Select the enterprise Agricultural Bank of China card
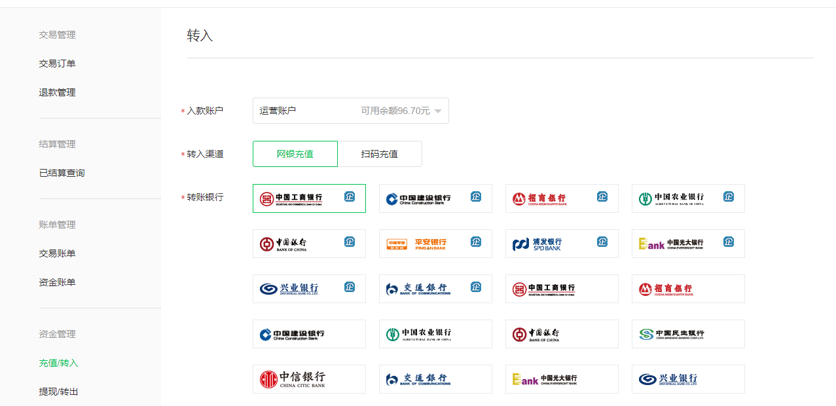Screen dimensions: 836x406 (x=688, y=198)
